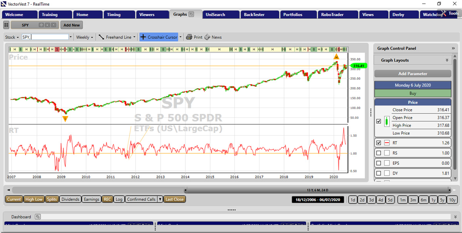The image size is (462, 233).
Task: Open the Confirmed Calls dropdown arrow
Action: pos(160,199)
